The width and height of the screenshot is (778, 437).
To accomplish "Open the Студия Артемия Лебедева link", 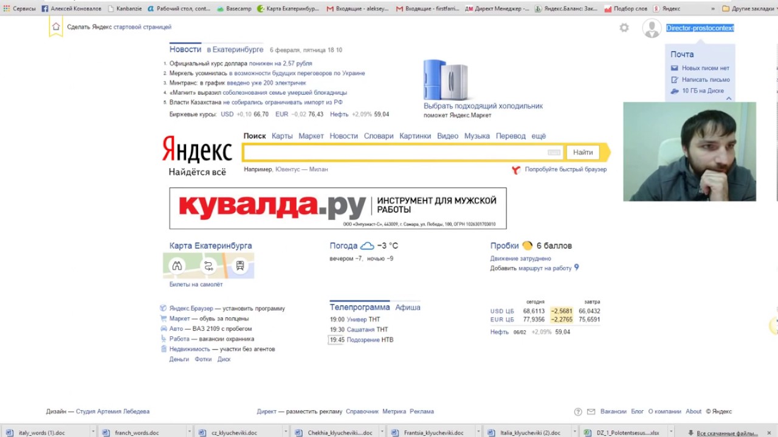I will pos(112,412).
